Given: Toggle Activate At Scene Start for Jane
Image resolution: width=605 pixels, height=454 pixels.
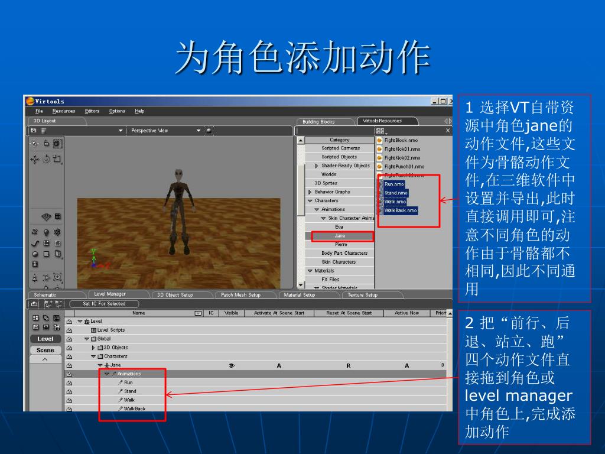Looking at the screenshot, I should (x=279, y=365).
